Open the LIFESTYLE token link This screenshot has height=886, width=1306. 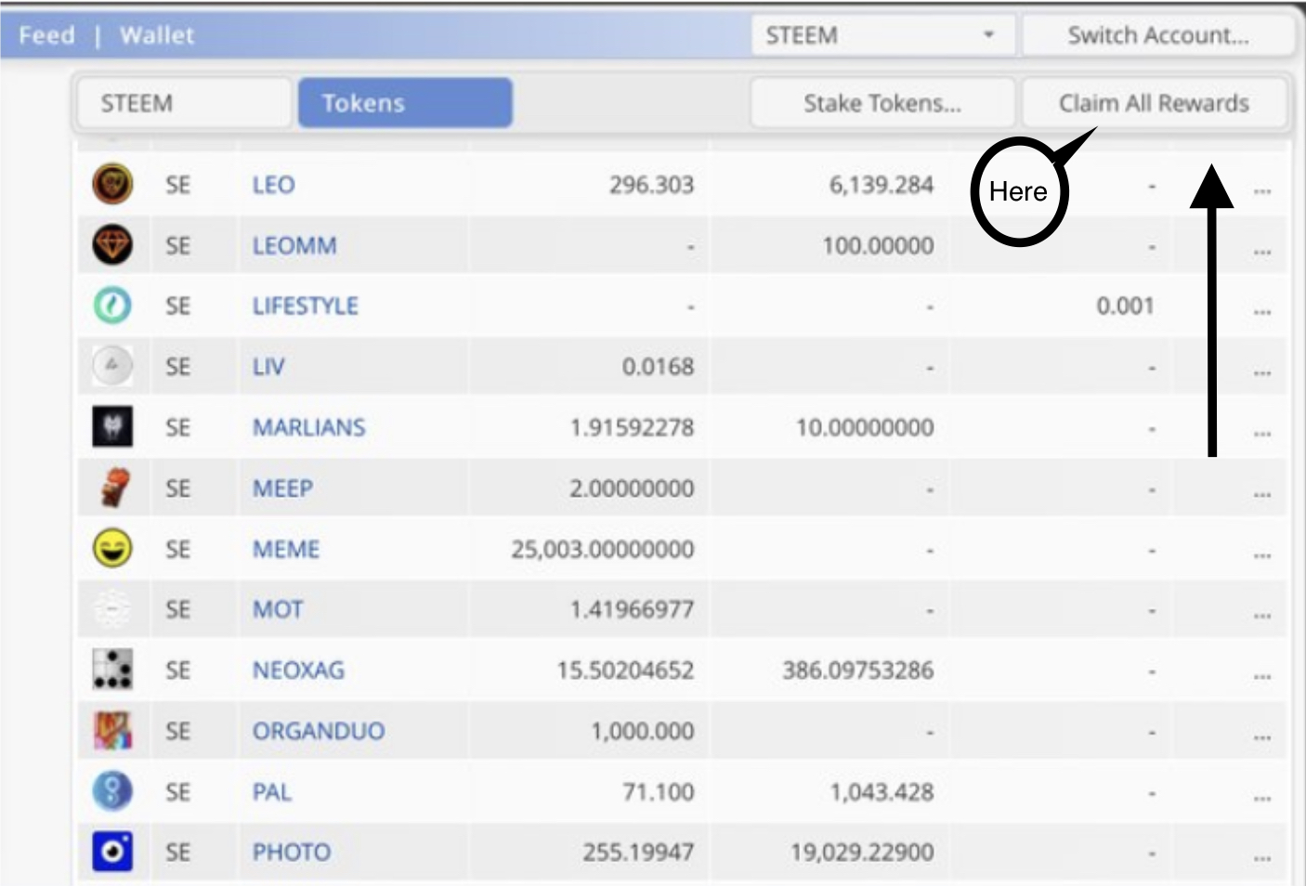tap(305, 306)
